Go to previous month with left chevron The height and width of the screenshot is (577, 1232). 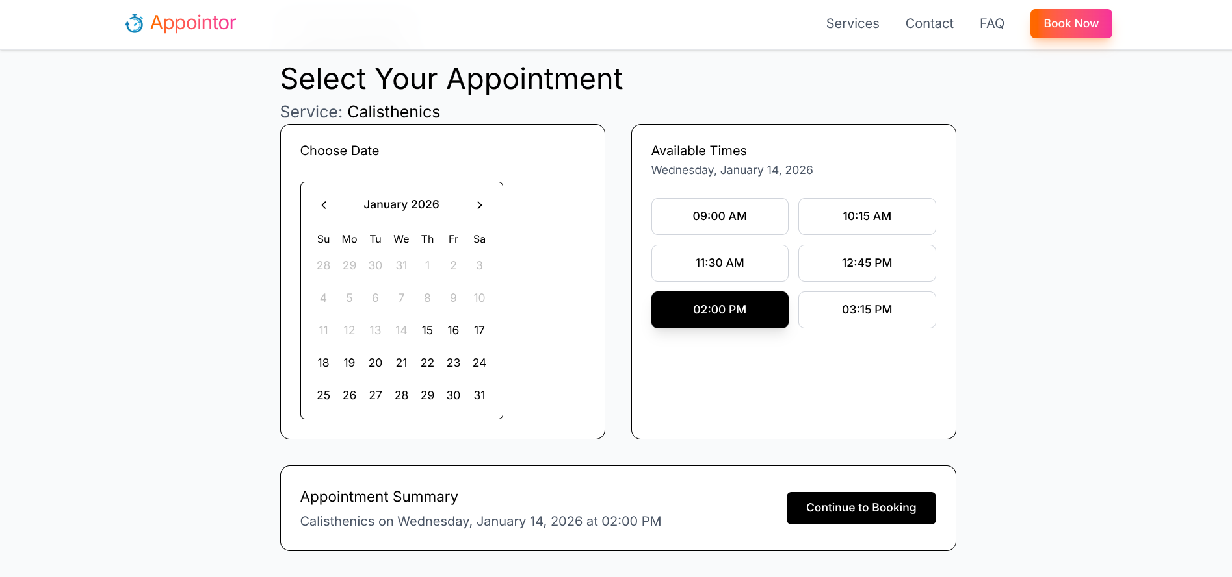pyautogui.click(x=324, y=205)
